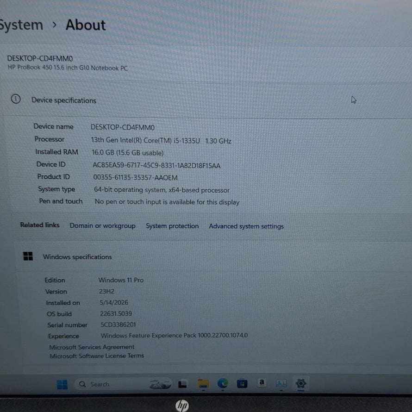Click the Windows logo beside Windows specifications

(x=28, y=256)
